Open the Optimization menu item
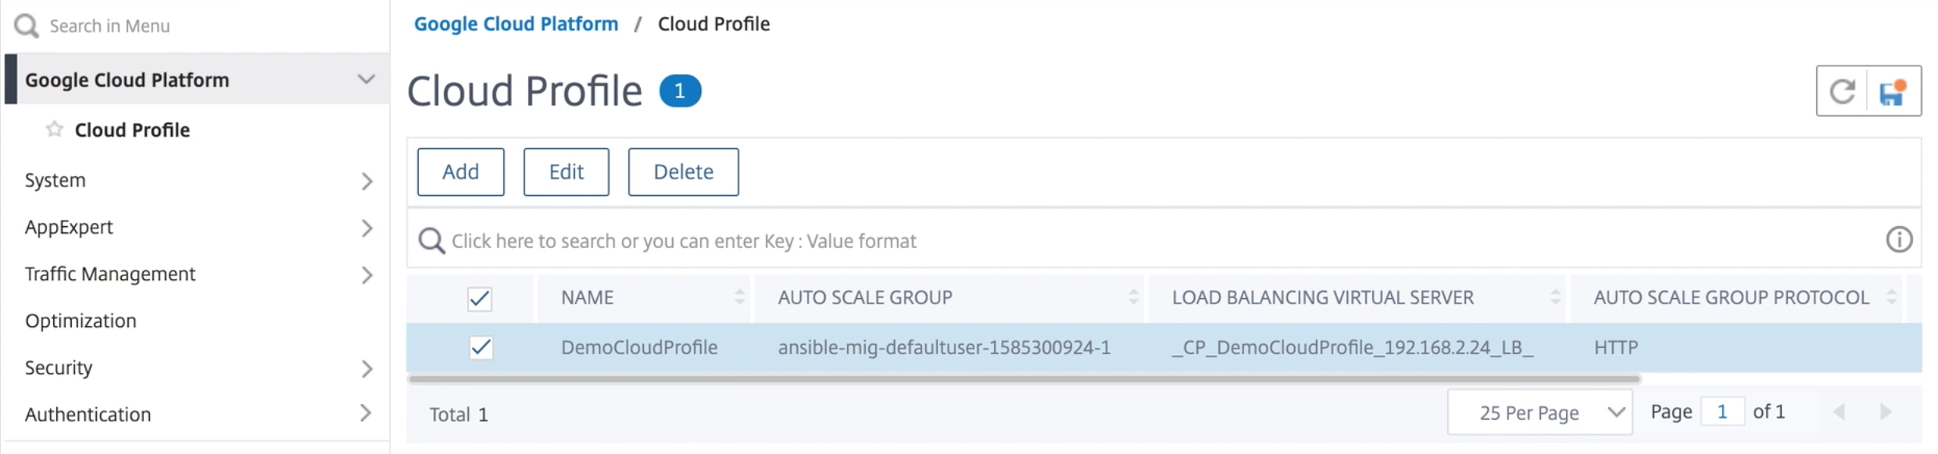 (x=80, y=321)
